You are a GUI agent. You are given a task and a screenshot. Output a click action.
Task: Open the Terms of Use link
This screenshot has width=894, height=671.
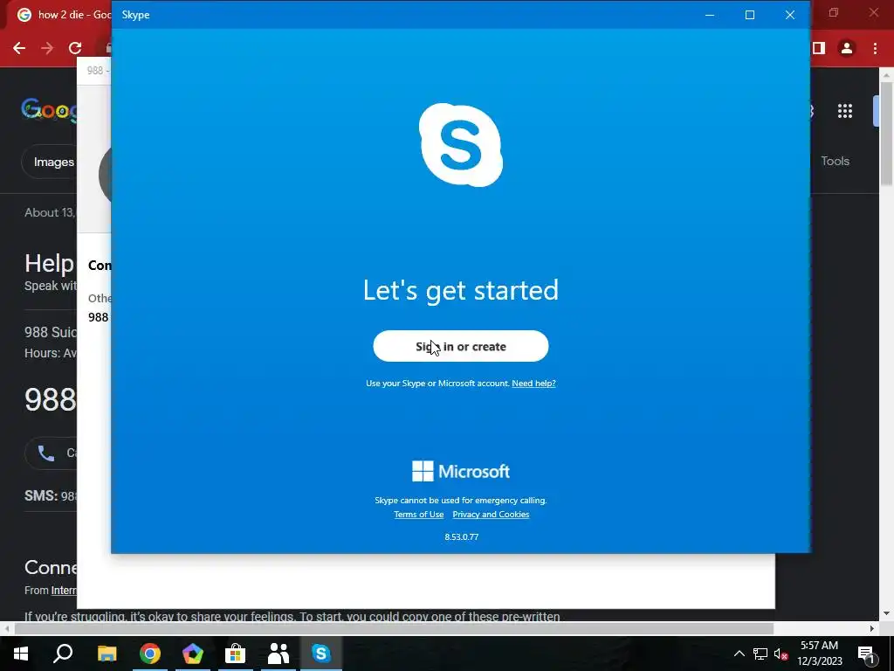coord(418,514)
